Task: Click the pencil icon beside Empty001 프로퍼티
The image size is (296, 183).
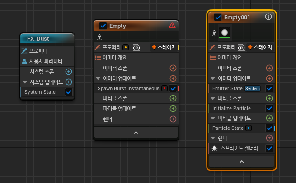Action: pos(212,47)
